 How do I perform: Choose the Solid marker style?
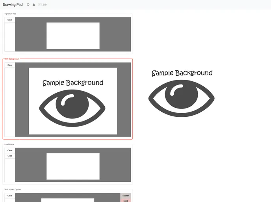(126, 200)
